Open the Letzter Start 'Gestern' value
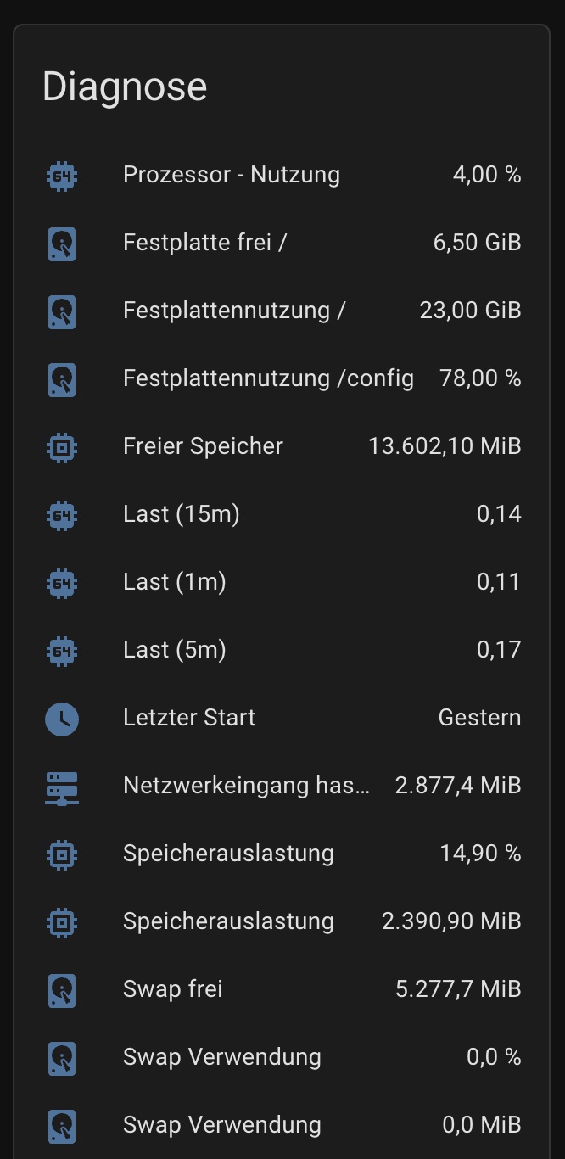Screen dimensions: 565x1159 [x=479, y=718]
